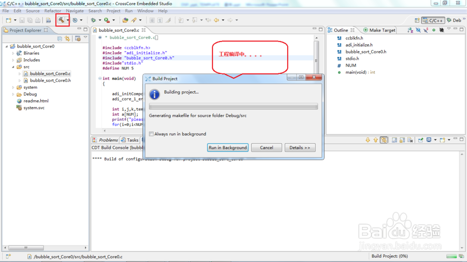Click the Building project progress bar
This screenshot has width=467, height=262.
click(x=233, y=106)
